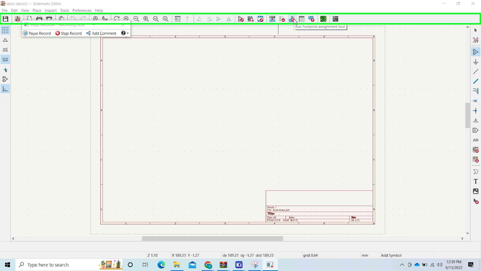Click the vertical scrollbar down arrow
The height and width of the screenshot is (271, 481).
pos(467,233)
